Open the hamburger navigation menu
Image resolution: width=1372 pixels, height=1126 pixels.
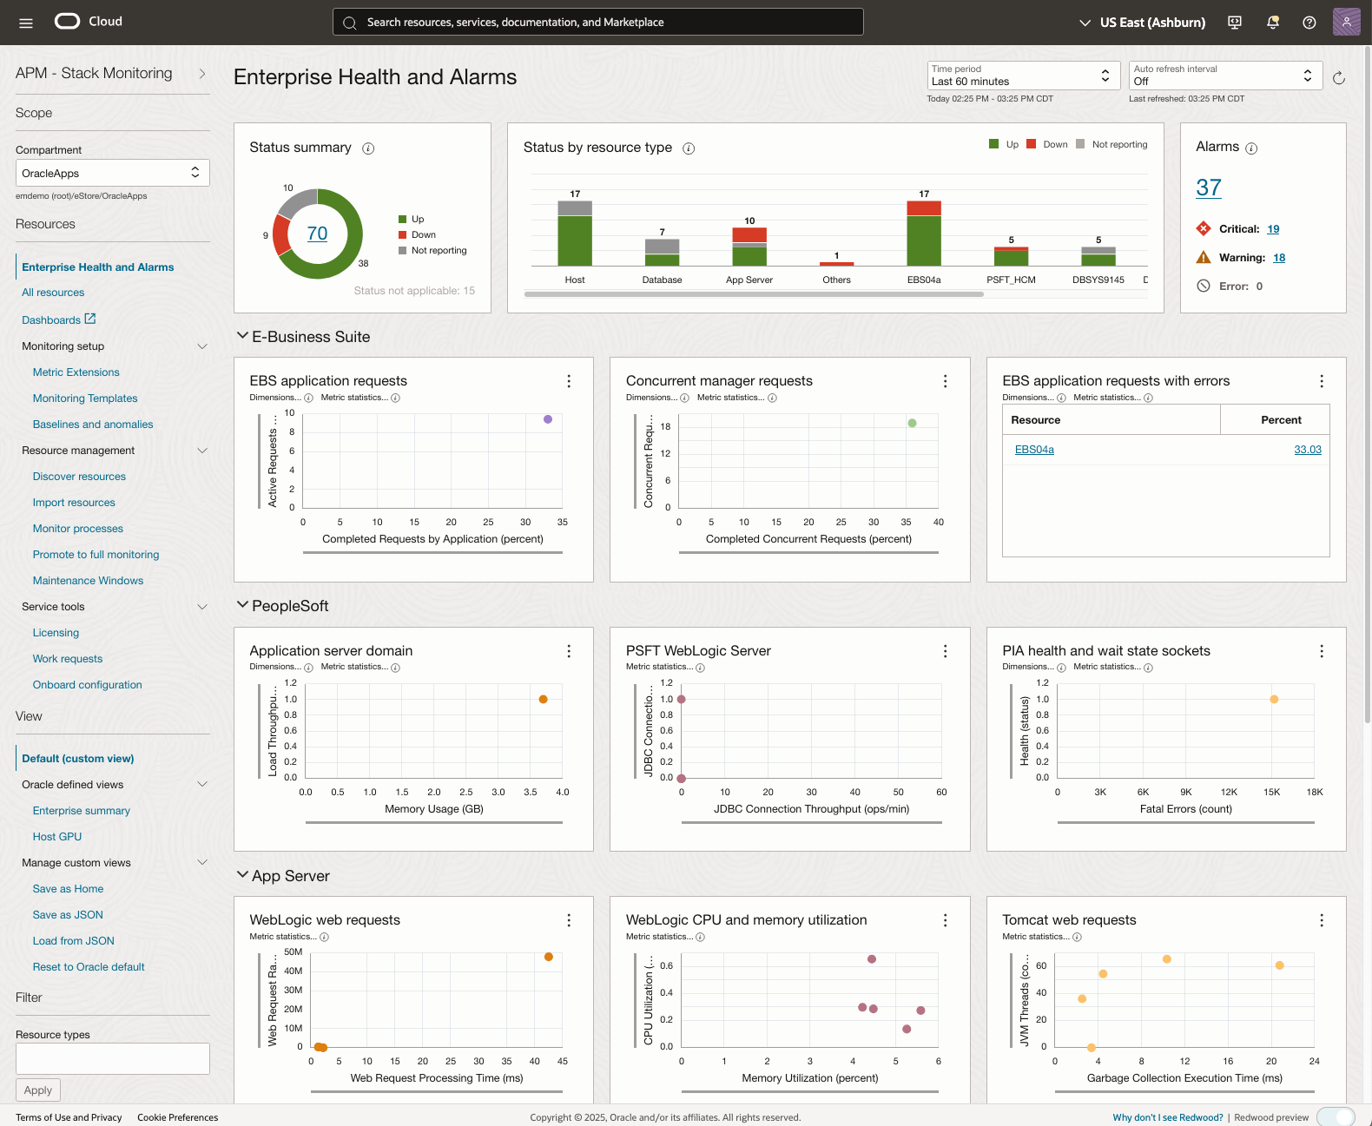point(26,23)
